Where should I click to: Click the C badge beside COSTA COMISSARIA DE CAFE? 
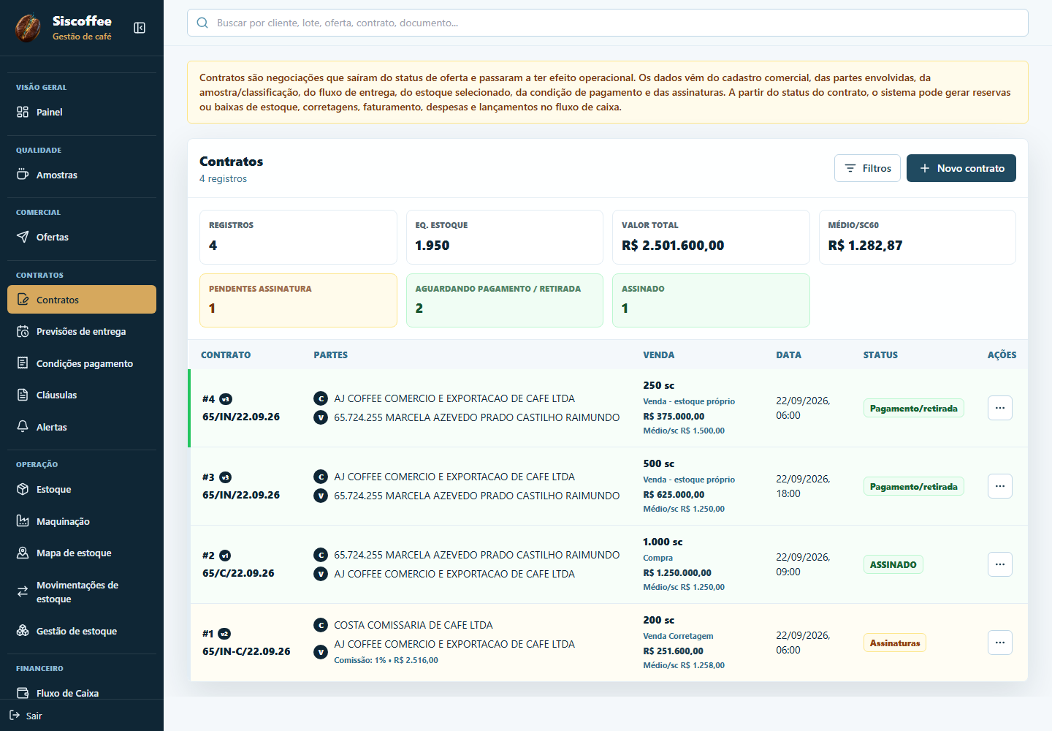pyautogui.click(x=320, y=625)
